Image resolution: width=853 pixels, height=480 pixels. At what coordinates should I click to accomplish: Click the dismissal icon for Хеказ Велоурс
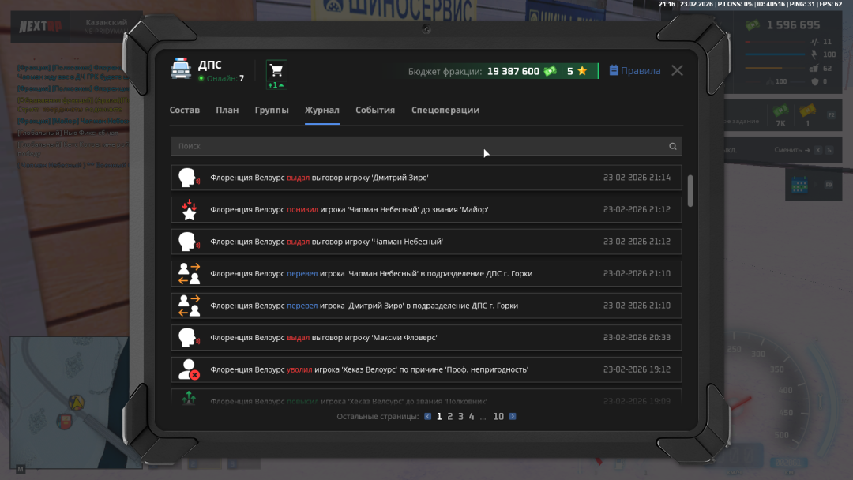coord(189,369)
